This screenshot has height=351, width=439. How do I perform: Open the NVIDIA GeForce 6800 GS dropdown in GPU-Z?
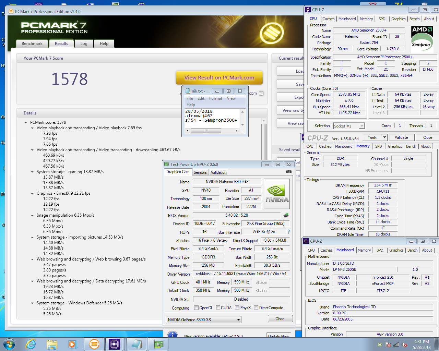coord(204,319)
